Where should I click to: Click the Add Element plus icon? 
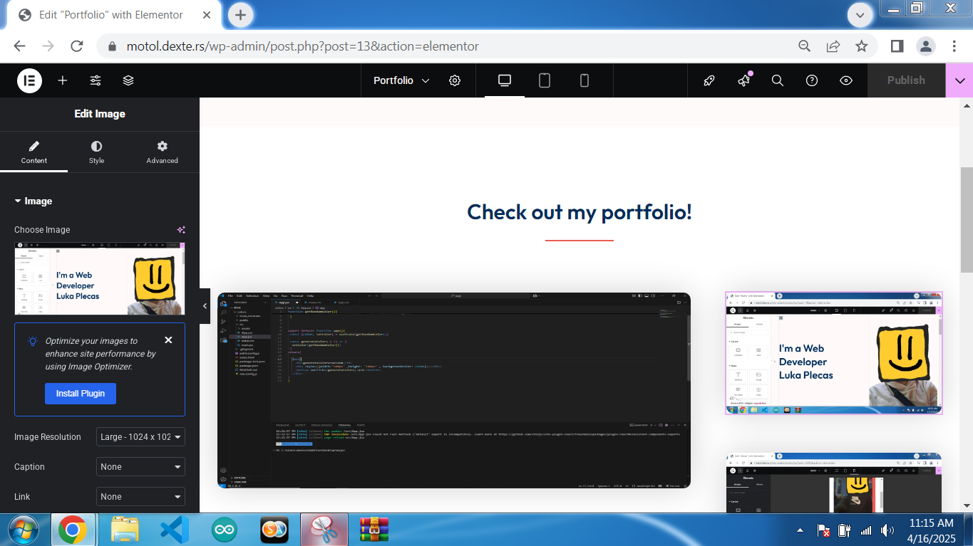coord(63,80)
